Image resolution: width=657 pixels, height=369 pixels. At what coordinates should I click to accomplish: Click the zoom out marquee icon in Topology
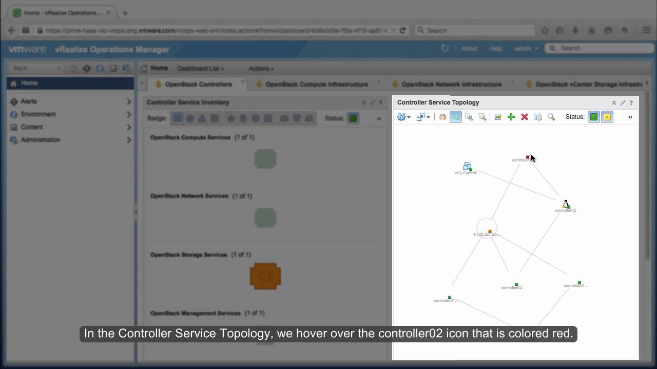pos(482,117)
